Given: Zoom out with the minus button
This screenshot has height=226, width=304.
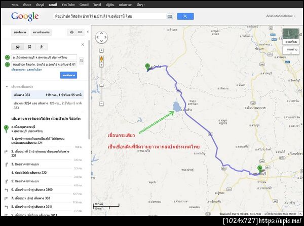Looking at the screenshot, I should click(101, 104).
